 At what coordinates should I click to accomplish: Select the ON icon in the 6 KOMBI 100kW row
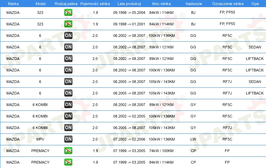coord(68,116)
